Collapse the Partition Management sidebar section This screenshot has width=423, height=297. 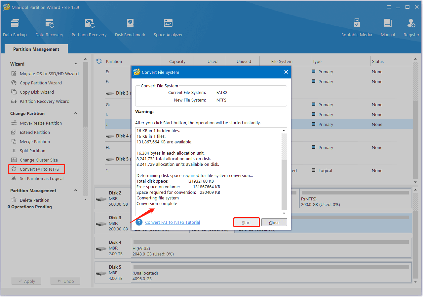coord(76,191)
